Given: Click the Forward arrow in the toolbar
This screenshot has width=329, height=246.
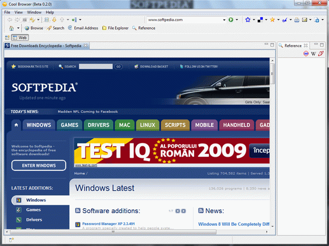Looking at the screenshot, I should coord(17,20).
